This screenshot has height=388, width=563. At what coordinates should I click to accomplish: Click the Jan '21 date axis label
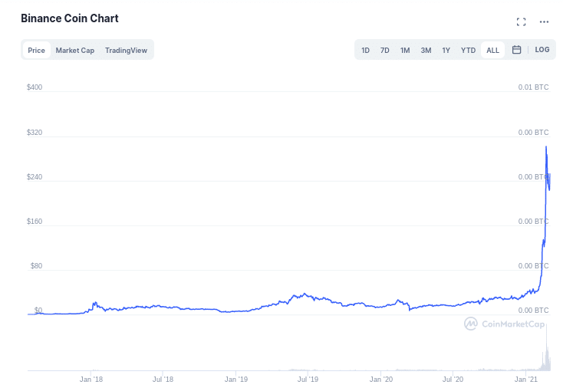click(x=525, y=380)
